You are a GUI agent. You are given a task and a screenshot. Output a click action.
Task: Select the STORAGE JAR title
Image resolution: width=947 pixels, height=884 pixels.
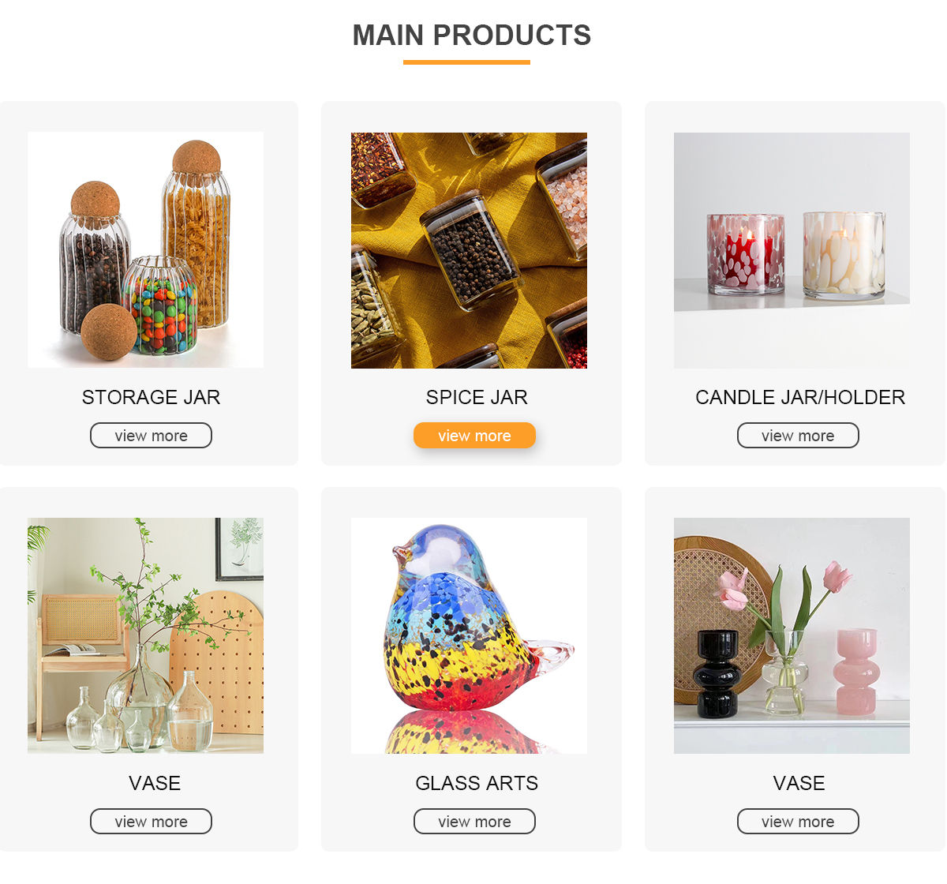151,397
